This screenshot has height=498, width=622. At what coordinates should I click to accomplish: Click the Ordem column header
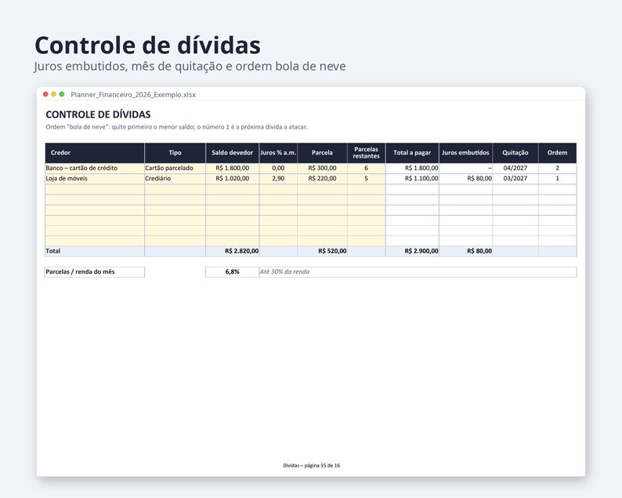click(x=557, y=153)
